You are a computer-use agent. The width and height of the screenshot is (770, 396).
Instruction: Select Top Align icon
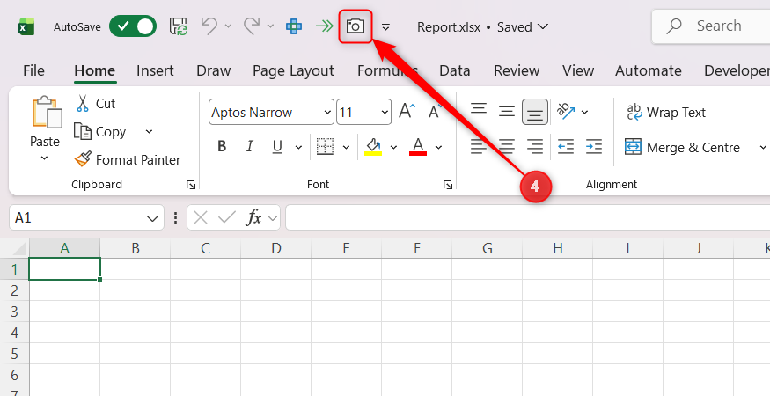tap(479, 110)
